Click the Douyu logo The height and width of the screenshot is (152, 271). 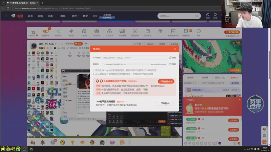point(17,16)
